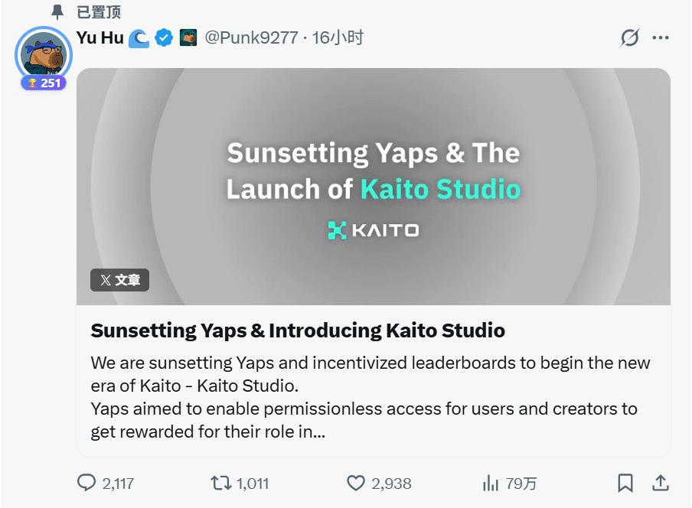Image resolution: width=692 pixels, height=508 pixels.
Task: Click the pin icon above the post
Action: pos(57,11)
